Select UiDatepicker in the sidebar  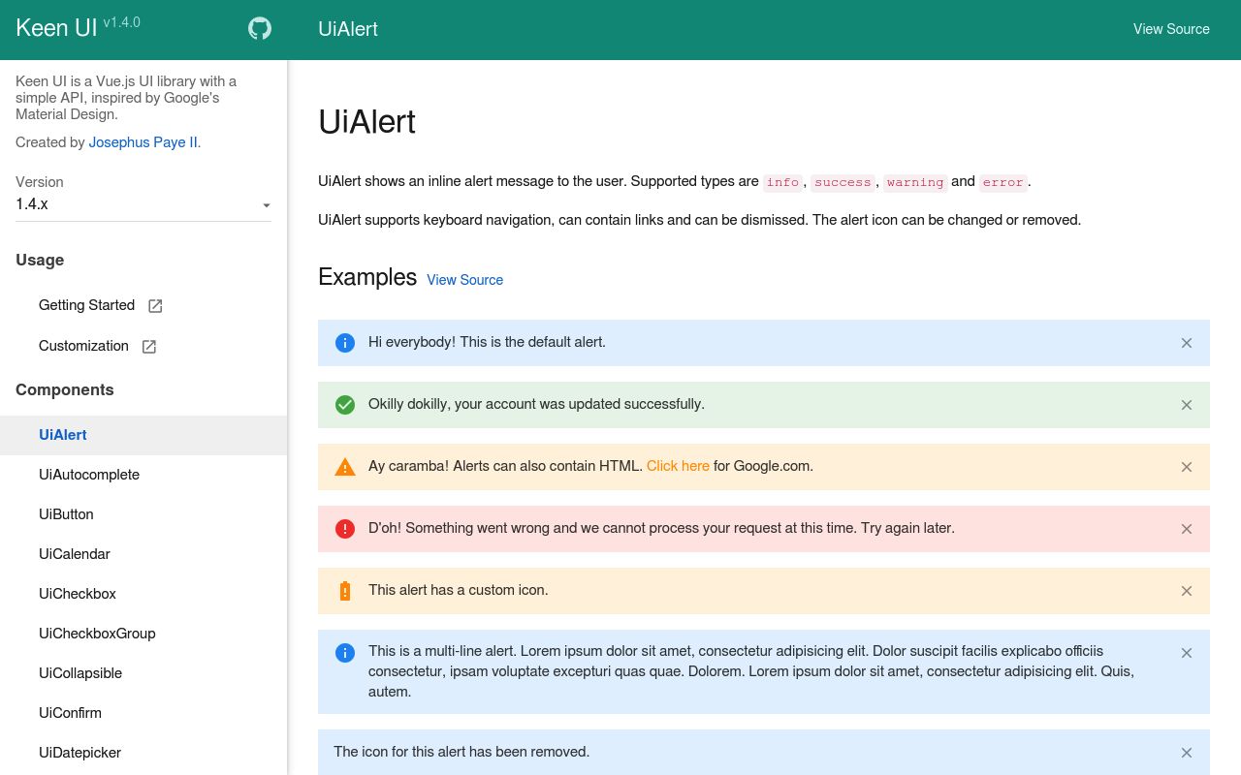pyautogui.click(x=80, y=753)
